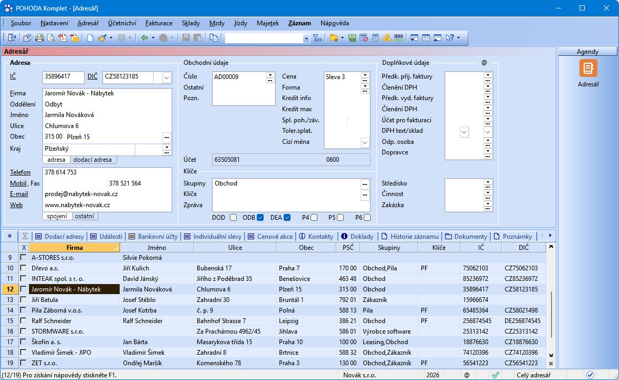Enable the DOD checkbox
The height and width of the screenshot is (380, 619).
click(233, 217)
